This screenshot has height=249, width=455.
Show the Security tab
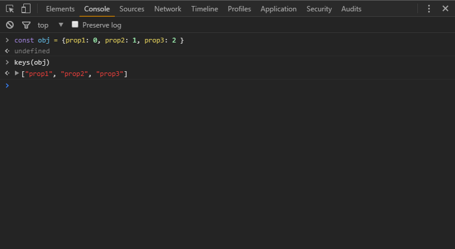pos(319,9)
